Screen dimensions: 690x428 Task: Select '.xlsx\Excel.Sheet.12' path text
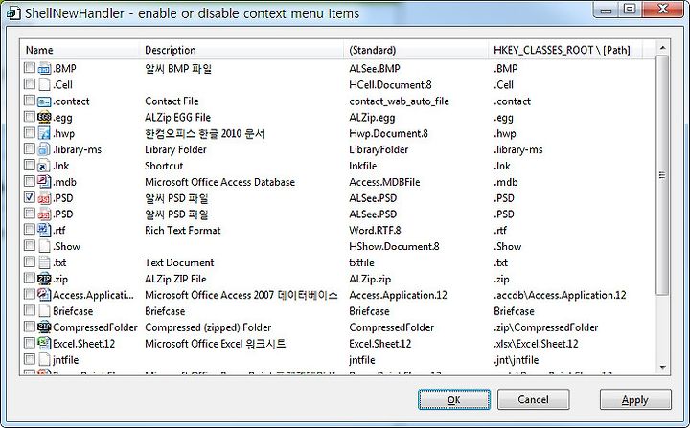pos(536,344)
